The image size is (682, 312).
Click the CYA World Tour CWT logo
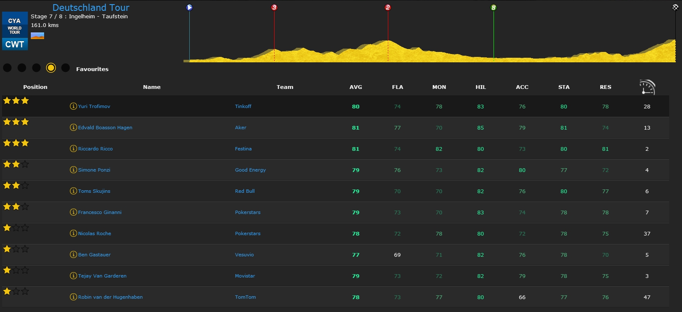(15, 31)
